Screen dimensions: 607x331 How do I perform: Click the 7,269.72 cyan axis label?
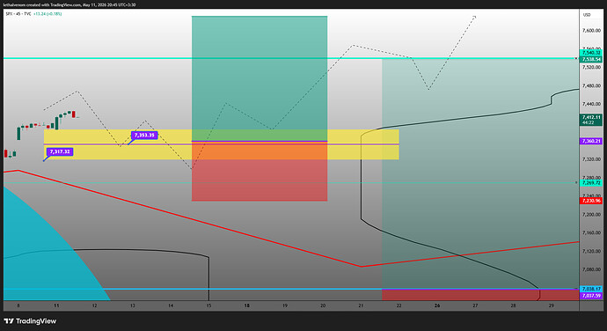coord(591,182)
